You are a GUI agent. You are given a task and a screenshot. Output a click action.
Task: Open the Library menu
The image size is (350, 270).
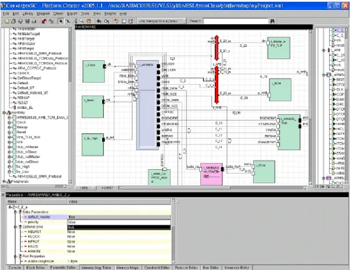(x=28, y=13)
